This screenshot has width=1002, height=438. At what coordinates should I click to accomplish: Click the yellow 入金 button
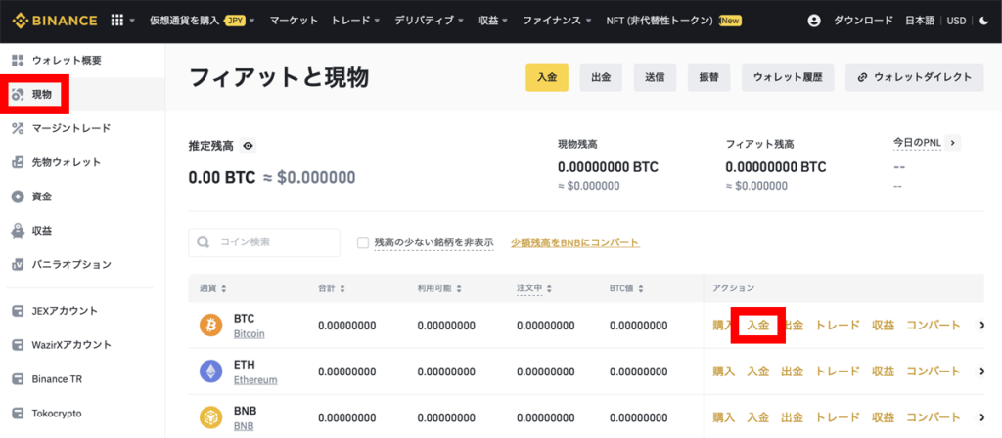tap(547, 77)
